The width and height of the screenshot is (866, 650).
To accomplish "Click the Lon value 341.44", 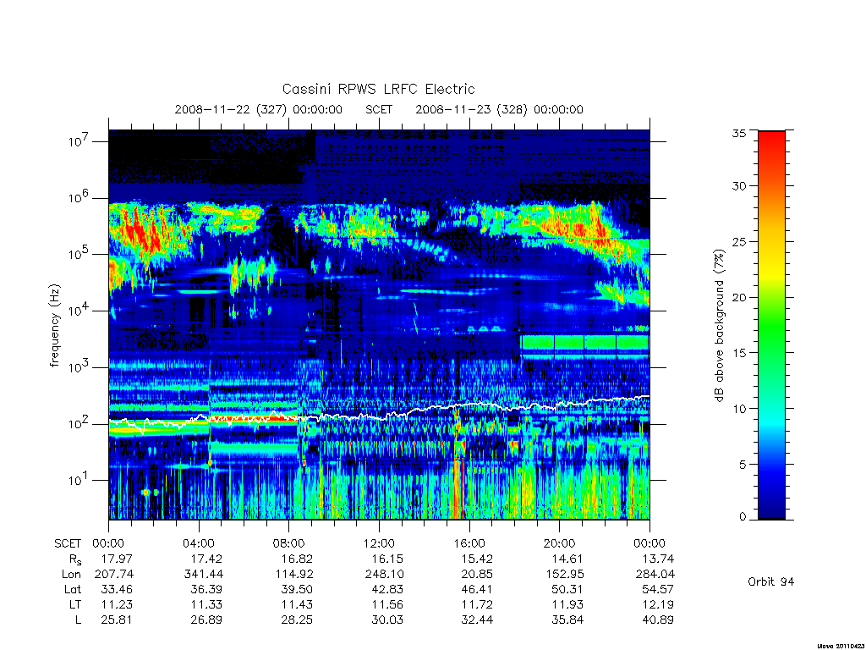I will [x=203, y=575].
